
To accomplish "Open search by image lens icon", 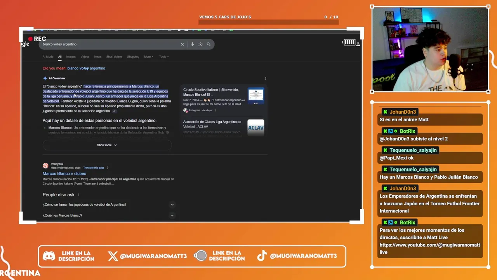I will pyautogui.click(x=200, y=44).
